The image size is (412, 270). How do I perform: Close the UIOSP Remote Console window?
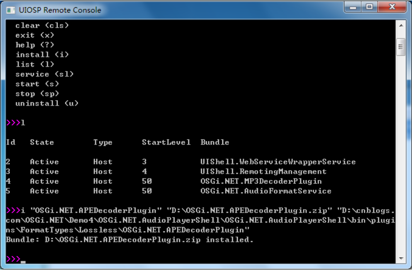pos(392,7)
